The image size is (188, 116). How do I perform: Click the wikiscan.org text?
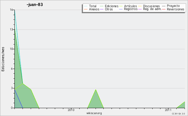point(94,113)
